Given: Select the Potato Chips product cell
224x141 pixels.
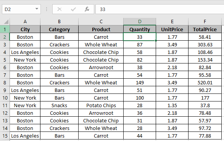Looking at the screenshot, I should [101, 105].
